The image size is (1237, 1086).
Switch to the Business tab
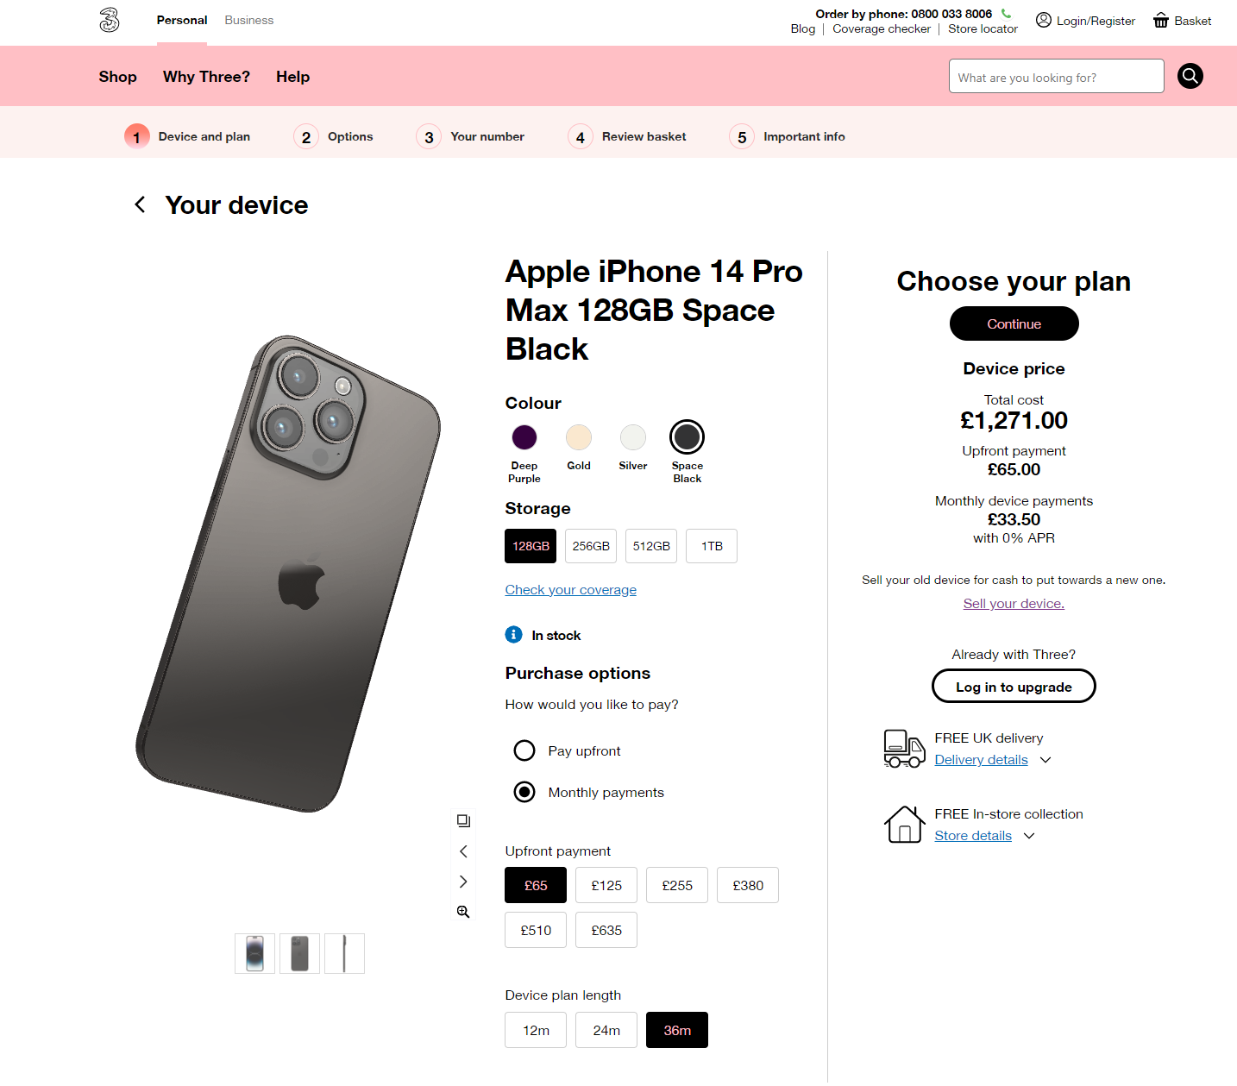coord(249,20)
